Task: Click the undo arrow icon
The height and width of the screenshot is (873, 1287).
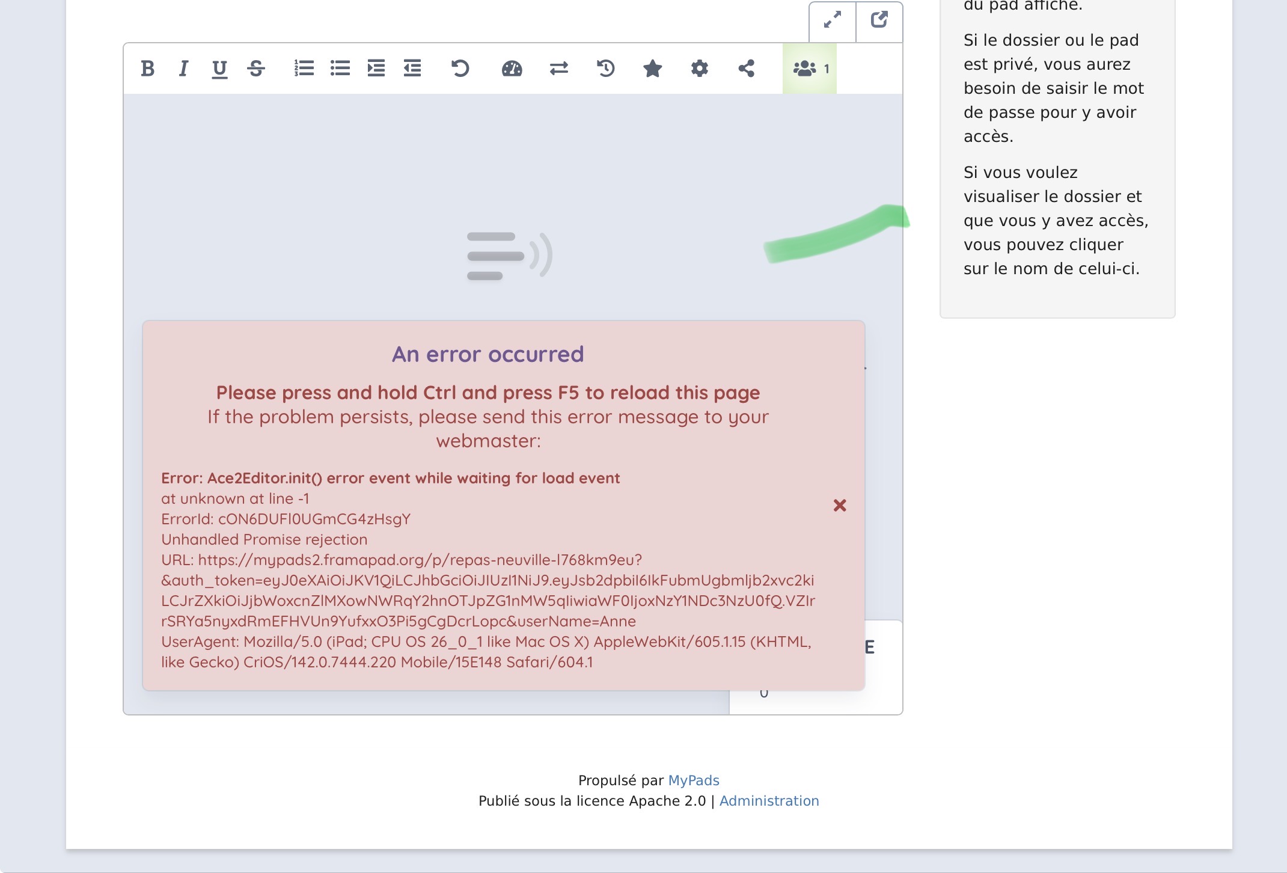Action: (x=460, y=69)
